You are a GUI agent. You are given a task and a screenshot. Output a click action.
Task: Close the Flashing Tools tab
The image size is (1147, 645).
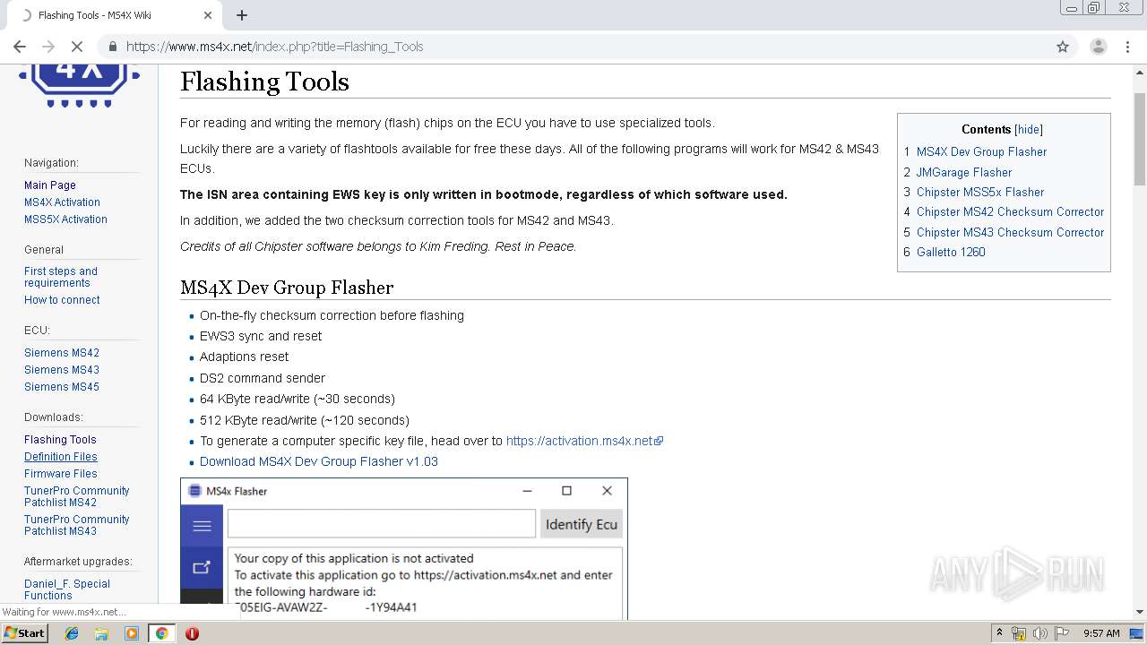(x=208, y=15)
